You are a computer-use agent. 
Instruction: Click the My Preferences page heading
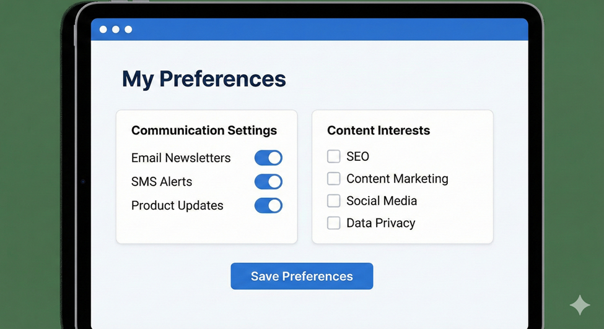click(204, 79)
